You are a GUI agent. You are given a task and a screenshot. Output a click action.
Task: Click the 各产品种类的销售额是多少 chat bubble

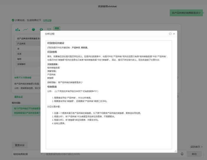186,13
